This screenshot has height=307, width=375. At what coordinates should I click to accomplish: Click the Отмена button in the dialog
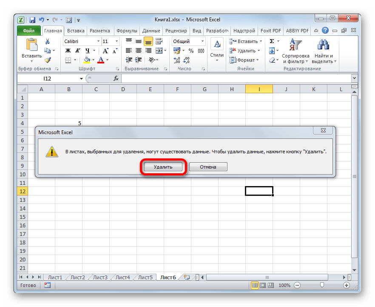(208, 167)
